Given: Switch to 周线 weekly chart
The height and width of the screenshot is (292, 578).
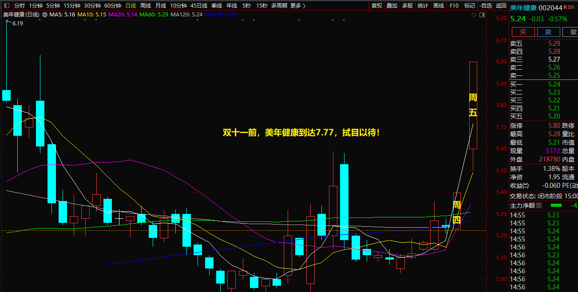Looking at the screenshot, I should (x=146, y=6).
